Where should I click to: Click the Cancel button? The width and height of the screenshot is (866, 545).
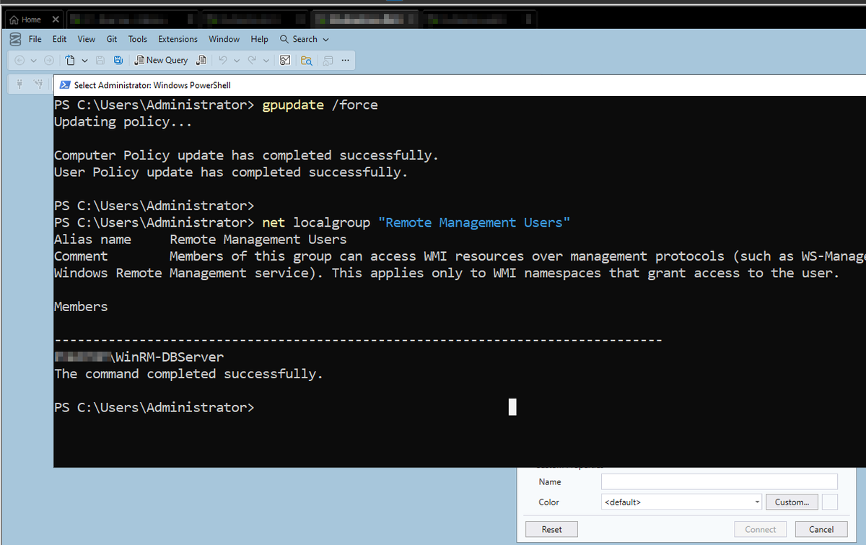tap(821, 529)
